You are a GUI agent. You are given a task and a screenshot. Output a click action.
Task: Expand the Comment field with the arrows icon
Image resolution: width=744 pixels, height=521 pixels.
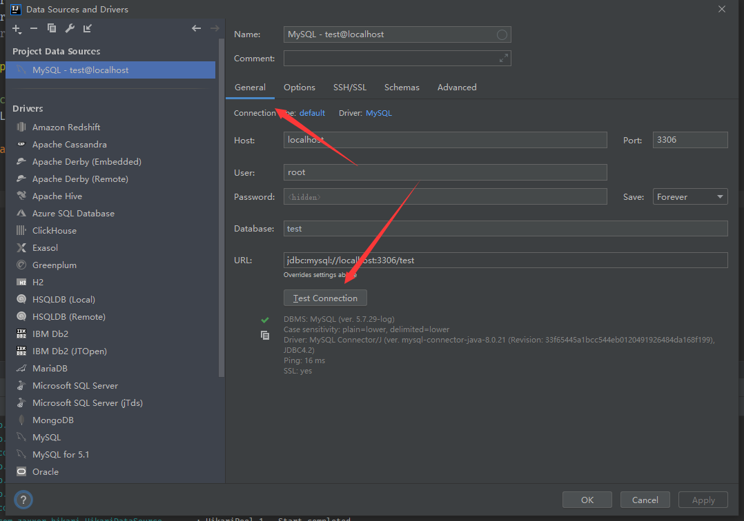click(x=503, y=59)
